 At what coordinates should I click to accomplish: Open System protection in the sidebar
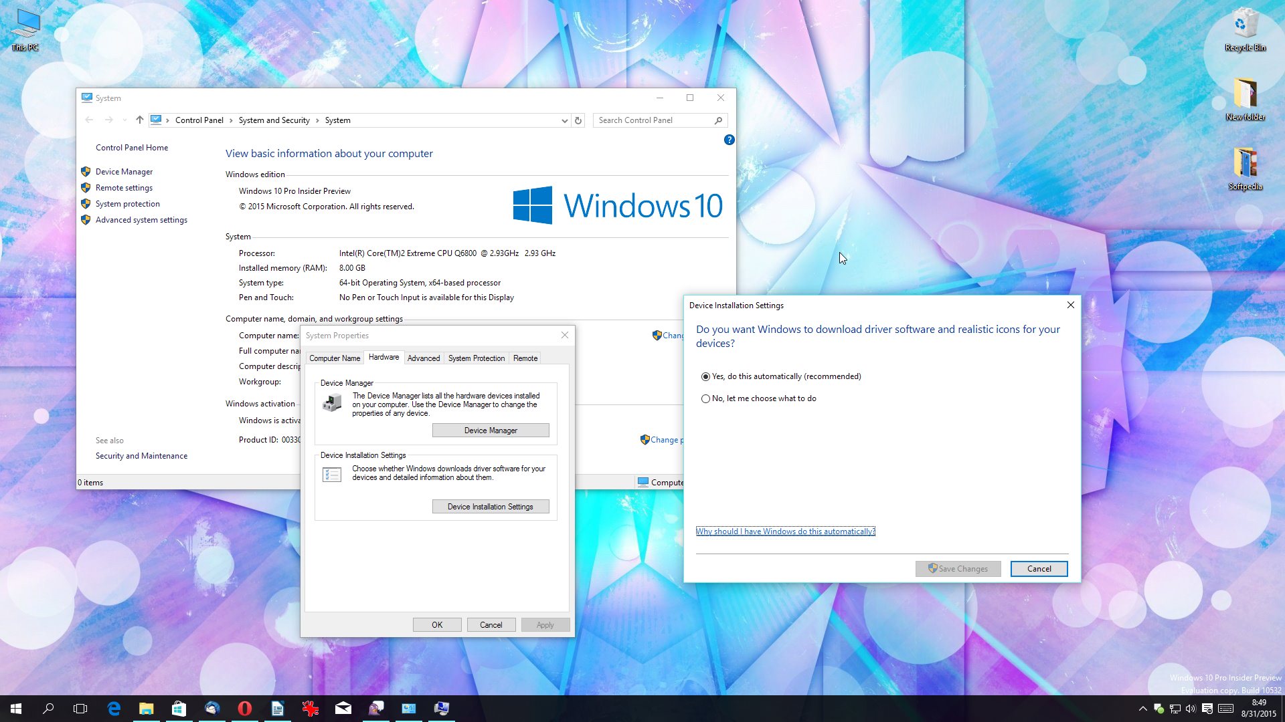(127, 204)
